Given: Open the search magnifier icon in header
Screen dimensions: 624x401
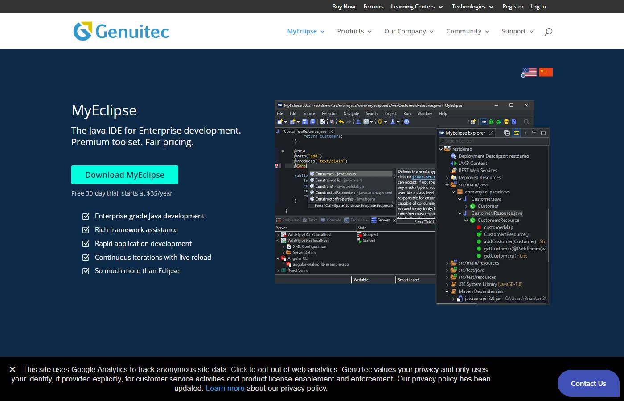Looking at the screenshot, I should (x=548, y=31).
